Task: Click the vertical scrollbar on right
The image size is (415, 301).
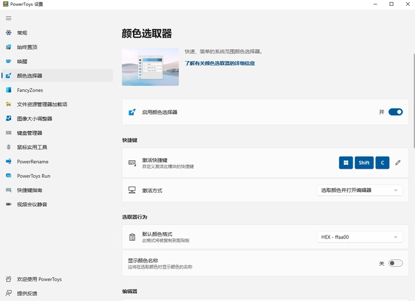Action: click(x=414, y=101)
